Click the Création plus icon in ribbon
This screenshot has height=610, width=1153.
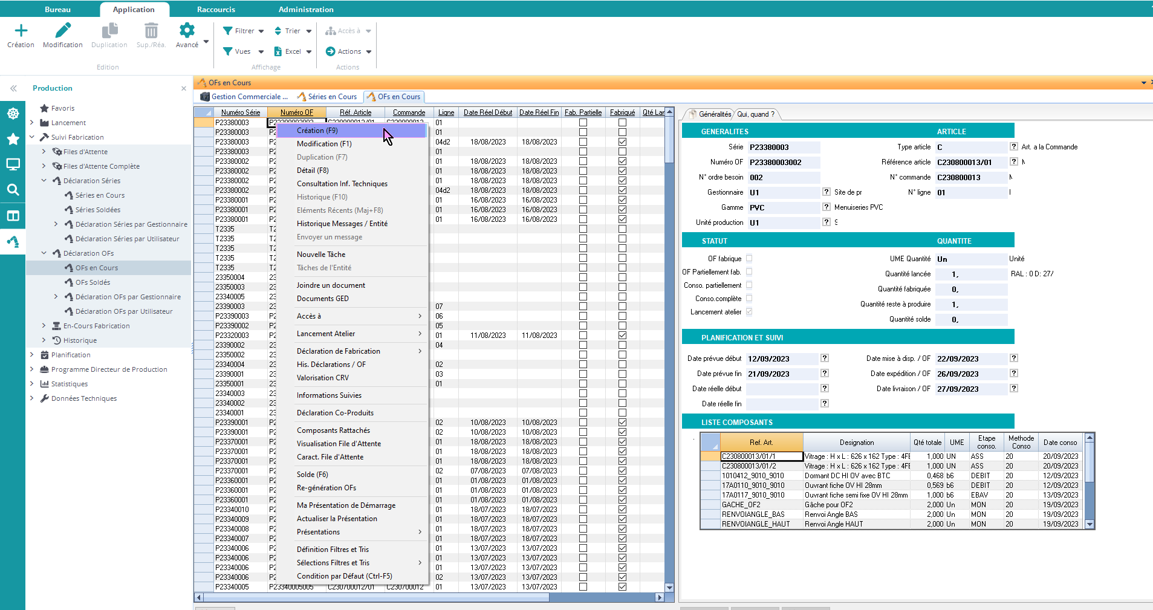[21, 31]
